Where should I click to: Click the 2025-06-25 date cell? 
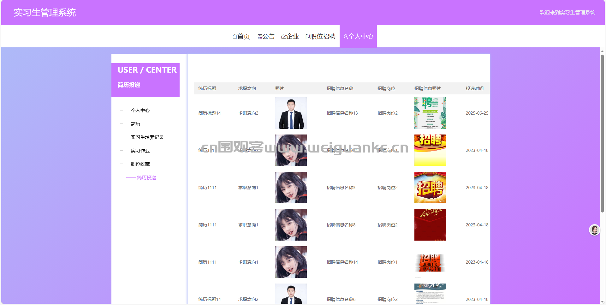(x=477, y=113)
